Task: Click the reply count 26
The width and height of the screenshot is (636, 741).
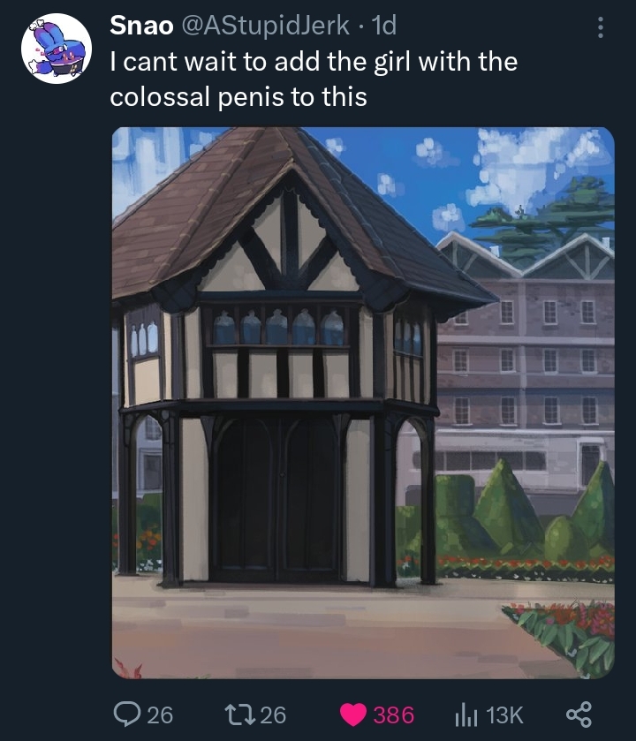Action: click(x=160, y=715)
